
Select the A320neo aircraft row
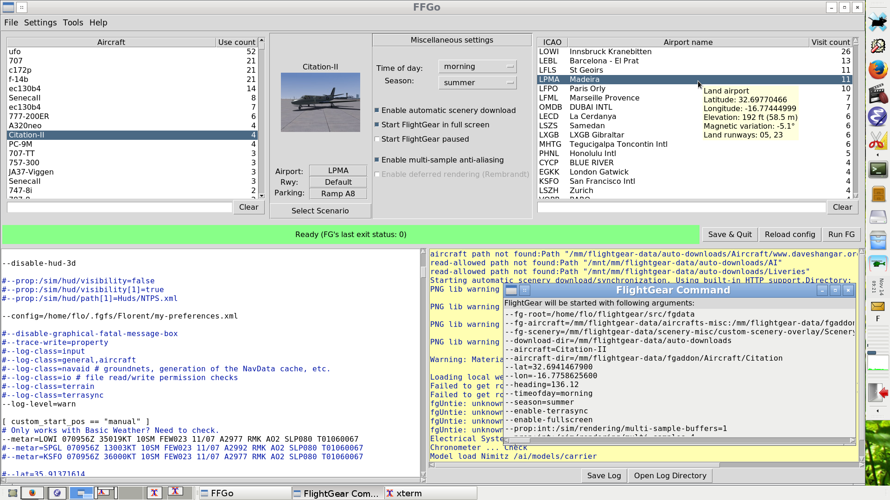[133, 125]
